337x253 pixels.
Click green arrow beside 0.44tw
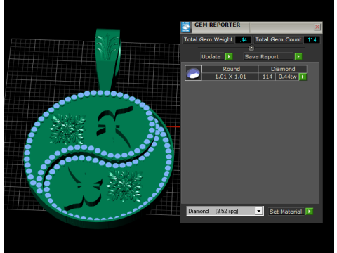click(303, 77)
